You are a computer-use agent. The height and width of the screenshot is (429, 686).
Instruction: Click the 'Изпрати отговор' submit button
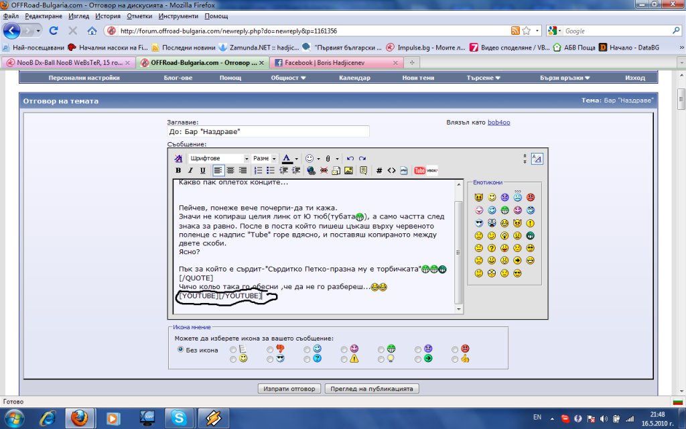coord(289,389)
